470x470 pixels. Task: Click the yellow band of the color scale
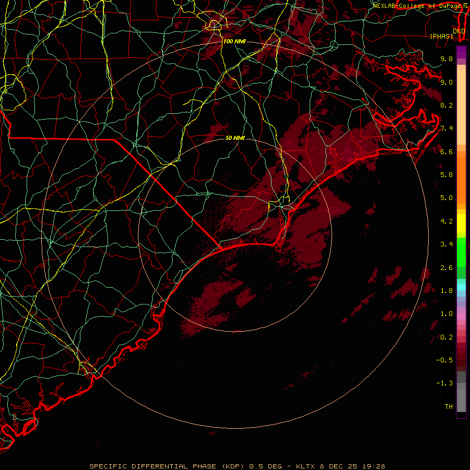click(x=461, y=224)
